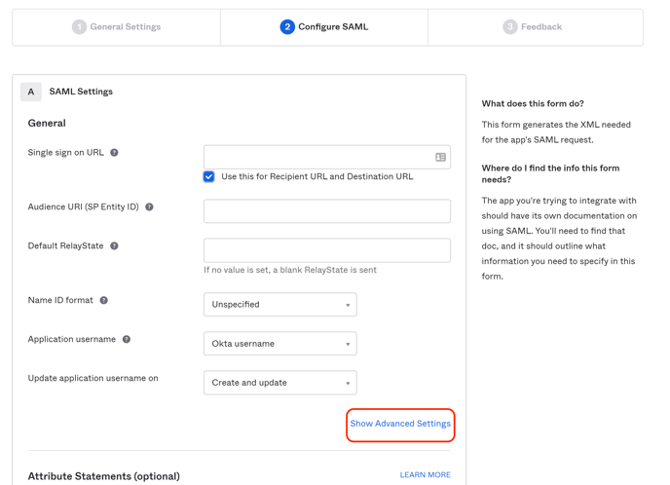Click help icon beside Name ID format
Screen dimensions: 670x485
point(104,301)
